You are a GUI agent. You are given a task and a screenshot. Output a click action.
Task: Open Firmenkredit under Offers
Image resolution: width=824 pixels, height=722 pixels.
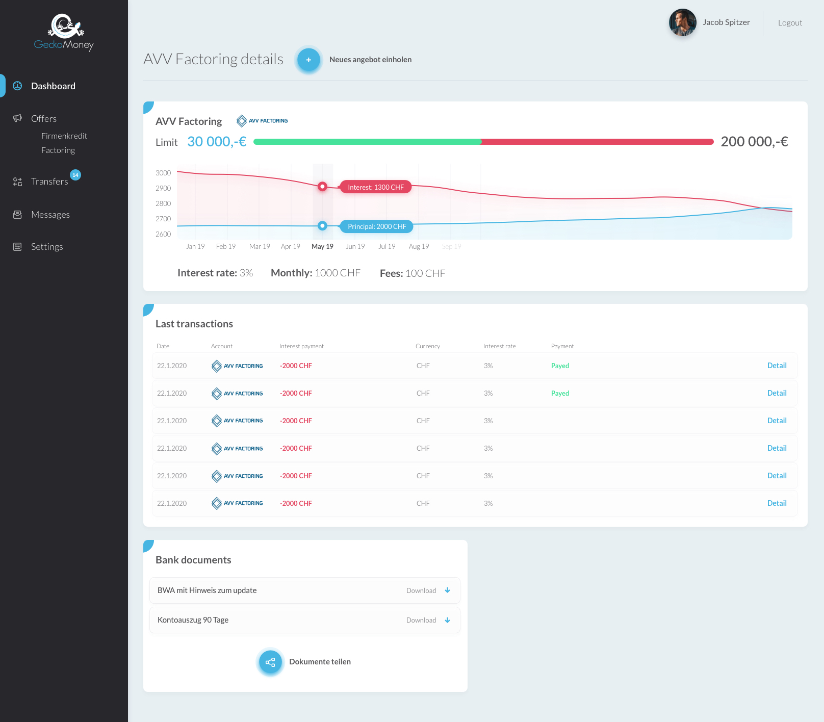click(64, 136)
